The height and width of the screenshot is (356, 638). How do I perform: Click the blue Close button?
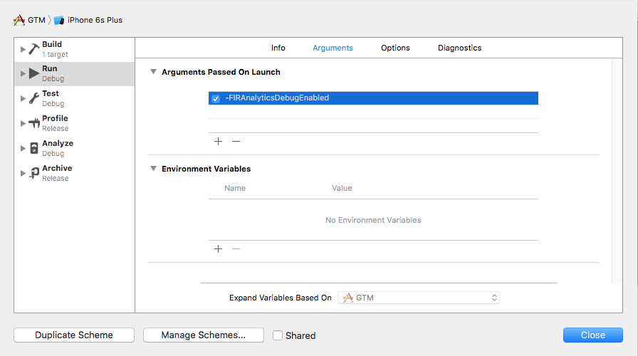(593, 335)
